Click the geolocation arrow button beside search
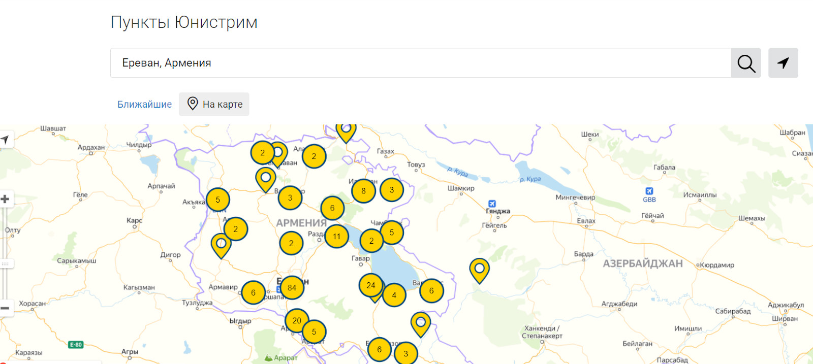Image resolution: width=813 pixels, height=364 pixels. (783, 63)
